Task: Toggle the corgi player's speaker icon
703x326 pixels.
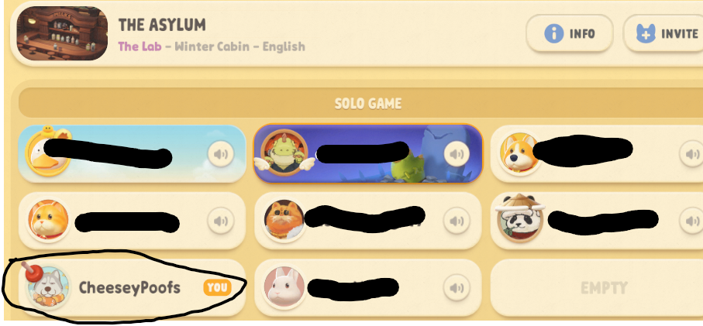Action: [693, 154]
